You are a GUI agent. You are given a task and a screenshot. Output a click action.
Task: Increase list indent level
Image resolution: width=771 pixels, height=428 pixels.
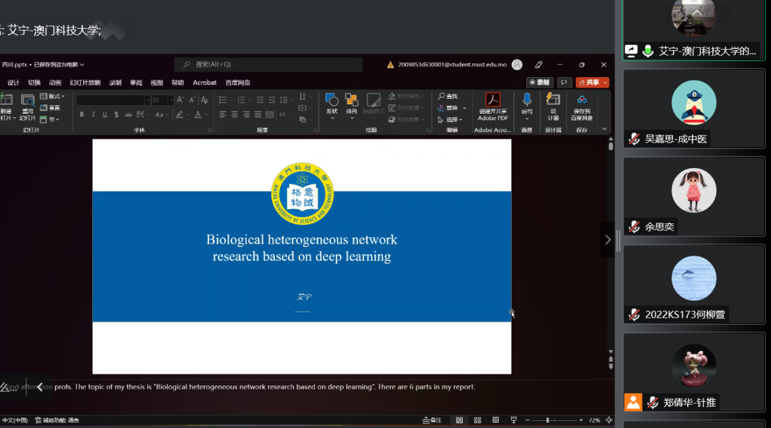[272, 99]
